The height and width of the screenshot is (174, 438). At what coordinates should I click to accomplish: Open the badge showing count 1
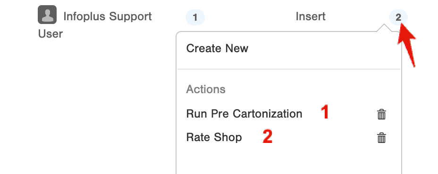pos(195,17)
